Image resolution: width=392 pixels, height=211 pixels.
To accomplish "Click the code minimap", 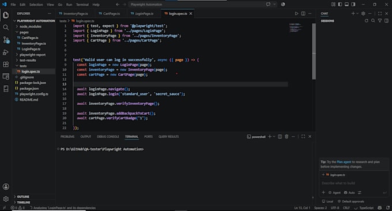I will (x=296, y=28).
